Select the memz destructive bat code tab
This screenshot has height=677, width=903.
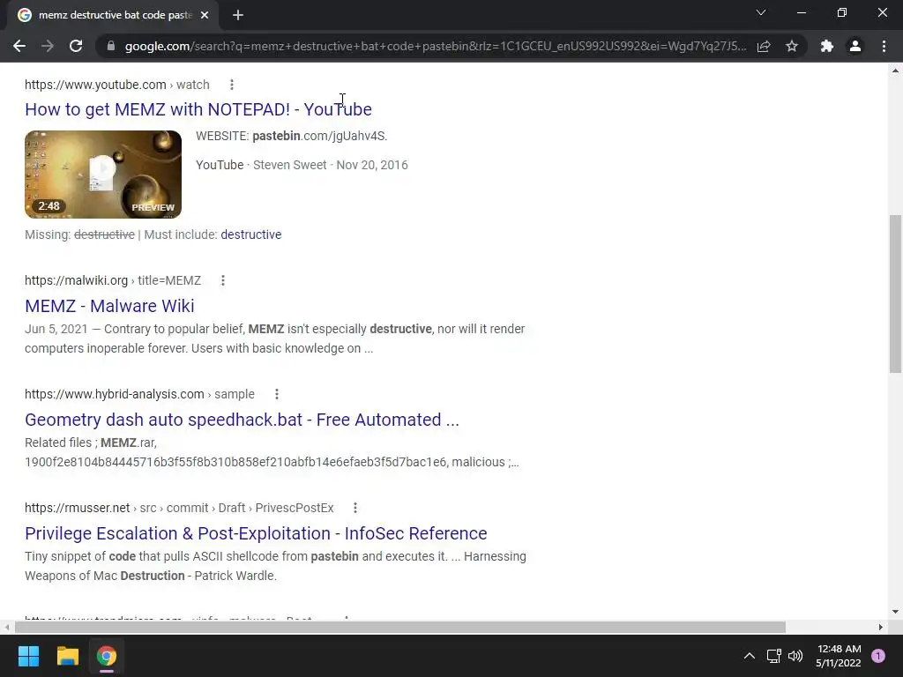point(109,15)
